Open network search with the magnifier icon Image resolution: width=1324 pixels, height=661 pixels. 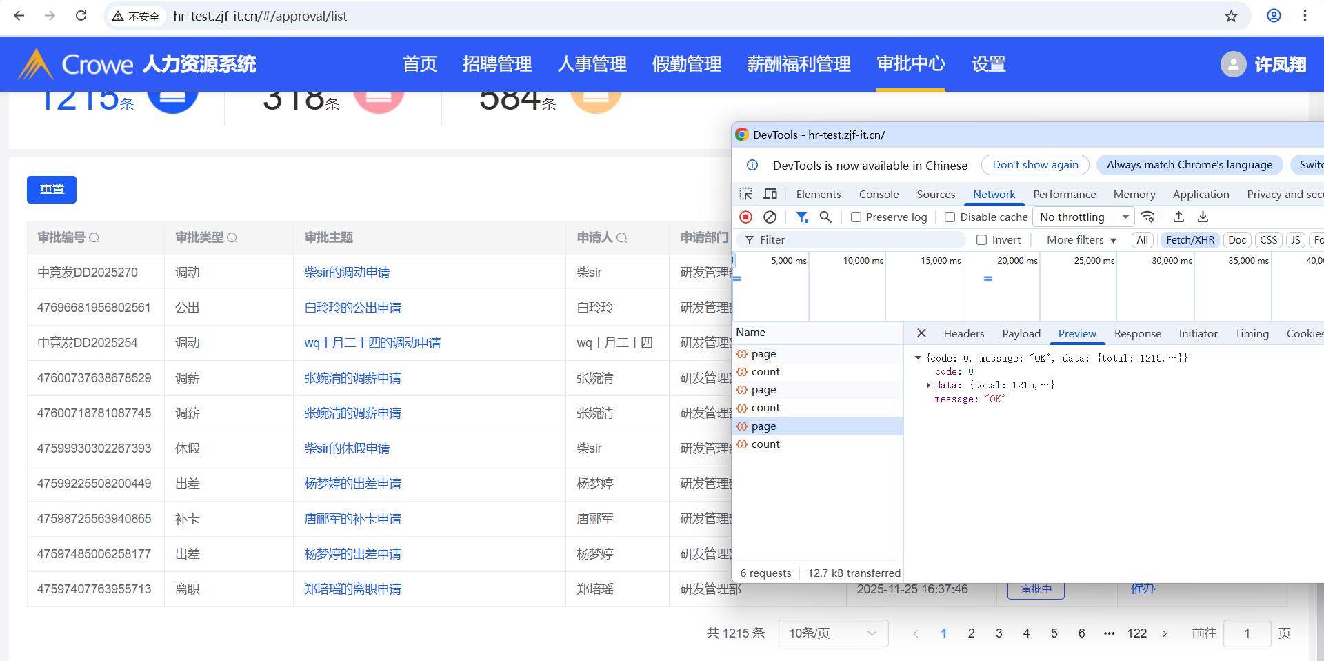point(825,217)
